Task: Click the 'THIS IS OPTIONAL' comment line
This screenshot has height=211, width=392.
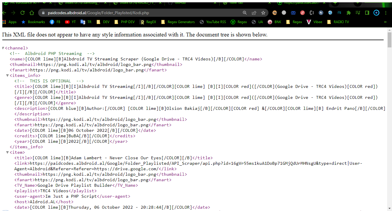Action: (x=49, y=81)
